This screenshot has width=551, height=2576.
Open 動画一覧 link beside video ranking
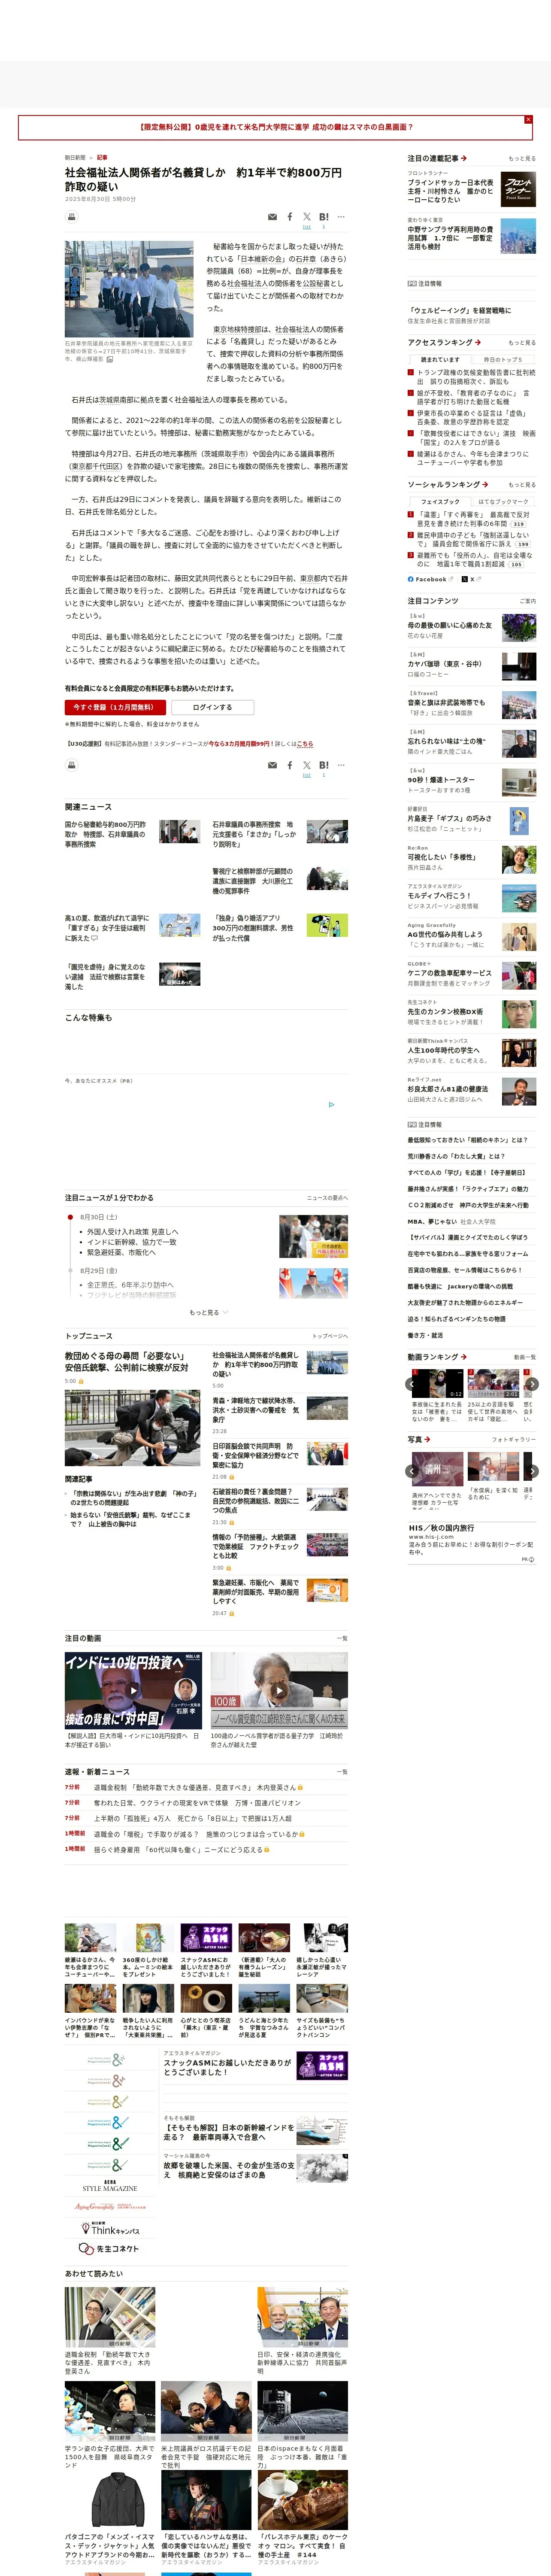pyautogui.click(x=525, y=1357)
